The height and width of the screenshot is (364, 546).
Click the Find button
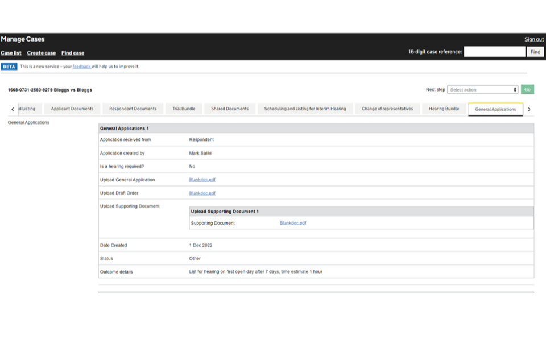[x=535, y=52]
